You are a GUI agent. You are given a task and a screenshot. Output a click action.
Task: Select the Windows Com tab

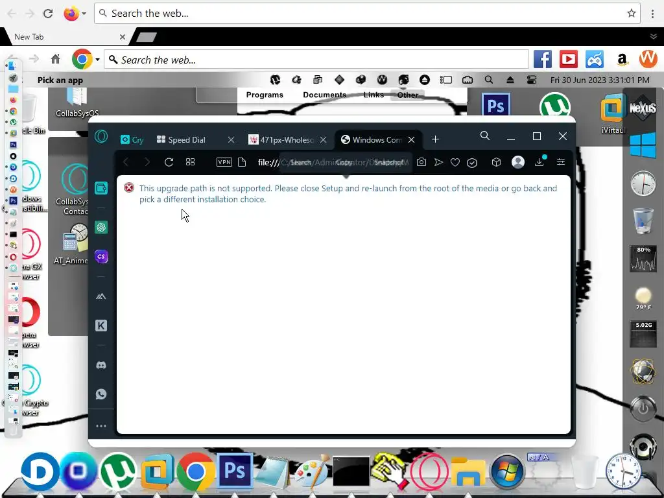point(377,140)
